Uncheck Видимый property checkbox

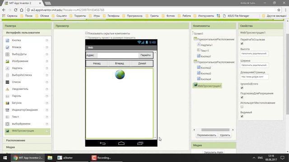pyautogui.click(x=242, y=116)
